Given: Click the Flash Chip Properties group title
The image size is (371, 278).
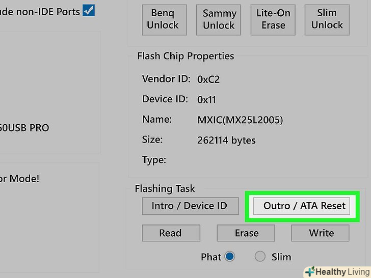Looking at the screenshot, I should (185, 56).
